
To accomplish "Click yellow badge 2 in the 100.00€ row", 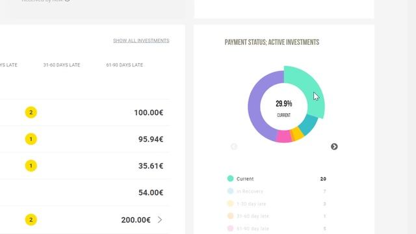I will [31, 112].
